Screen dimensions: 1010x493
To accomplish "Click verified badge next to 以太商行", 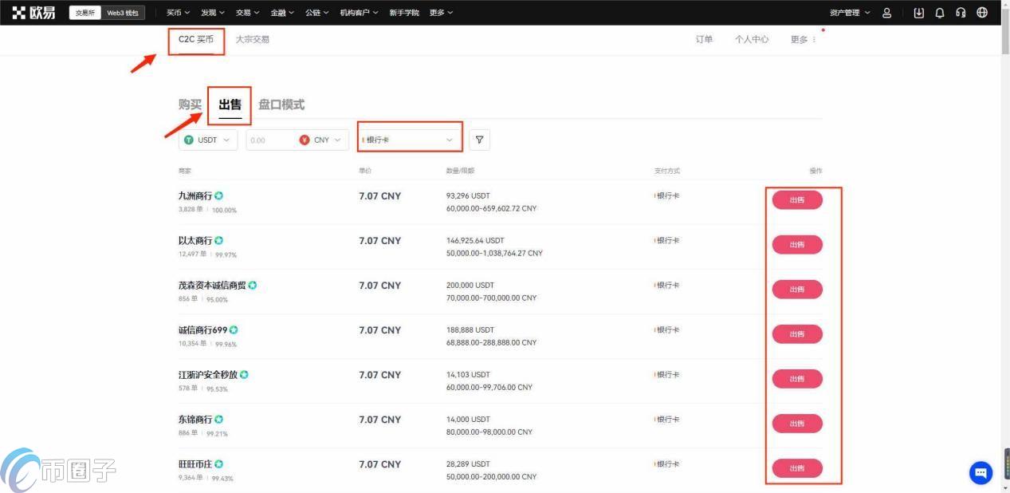I will pyautogui.click(x=218, y=240).
